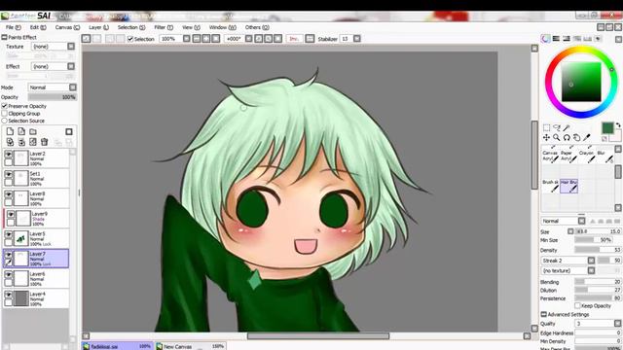Show the RGB slider panel
Screen dimensions: 623x350
tap(556, 39)
